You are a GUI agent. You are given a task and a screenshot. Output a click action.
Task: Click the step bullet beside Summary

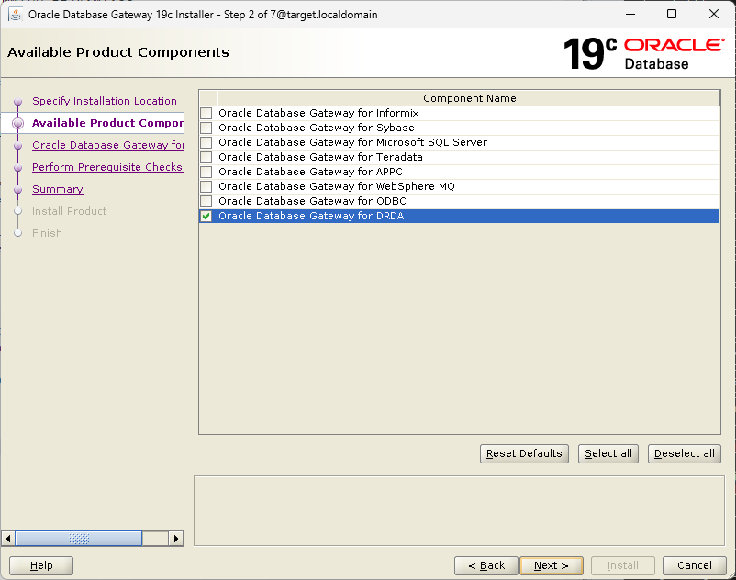coord(17,190)
